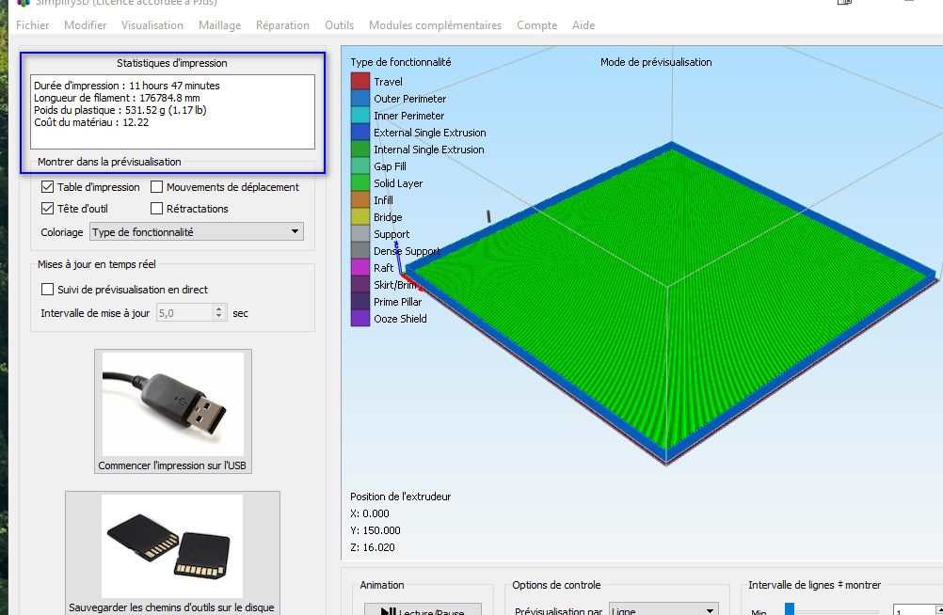Click the Longueur de filament value line
This screenshot has width=943, height=615.
coord(117,98)
